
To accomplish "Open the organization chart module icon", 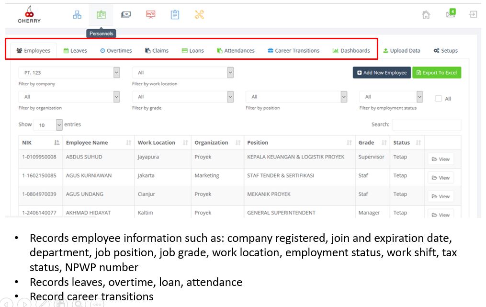I will coord(77,15).
